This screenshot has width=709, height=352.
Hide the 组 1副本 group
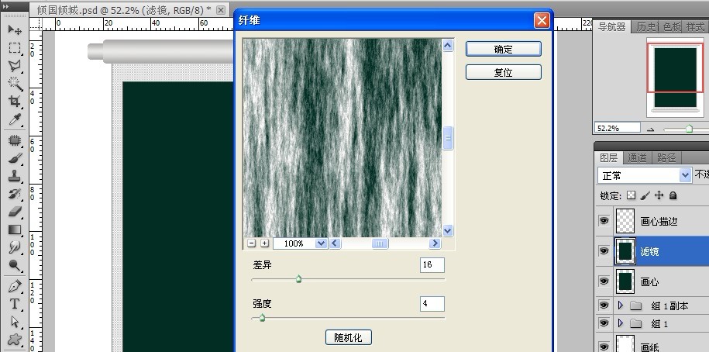pyautogui.click(x=604, y=305)
